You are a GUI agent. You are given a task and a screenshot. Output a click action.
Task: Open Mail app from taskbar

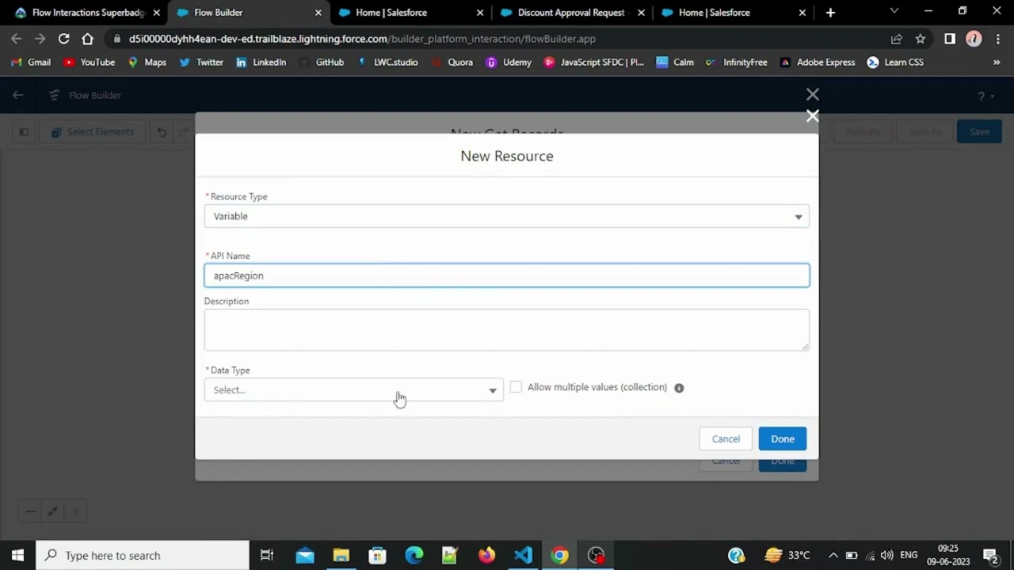pos(305,555)
